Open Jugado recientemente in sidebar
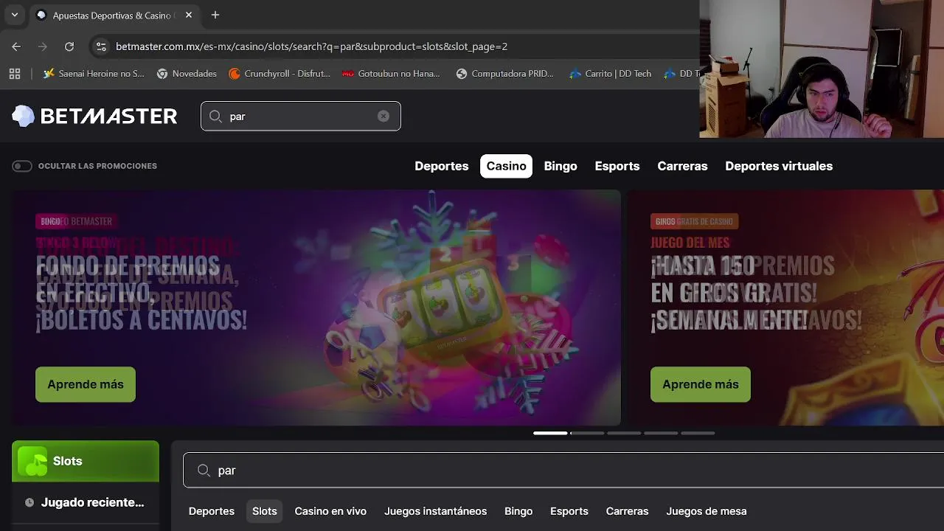 [x=86, y=502]
